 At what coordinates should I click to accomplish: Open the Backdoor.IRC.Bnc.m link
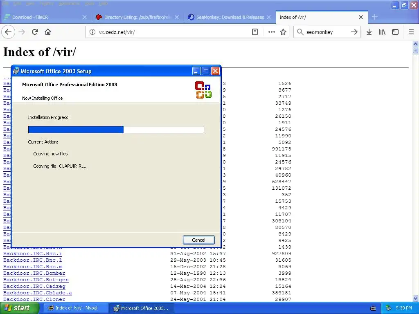33,267
